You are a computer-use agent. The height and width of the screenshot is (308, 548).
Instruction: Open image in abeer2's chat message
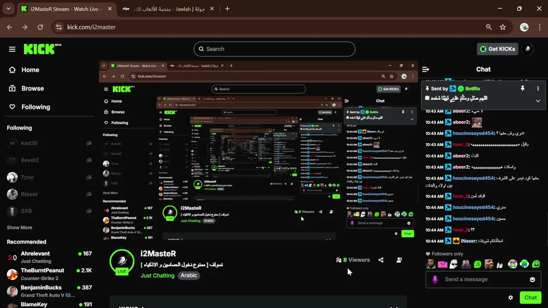tap(477, 122)
